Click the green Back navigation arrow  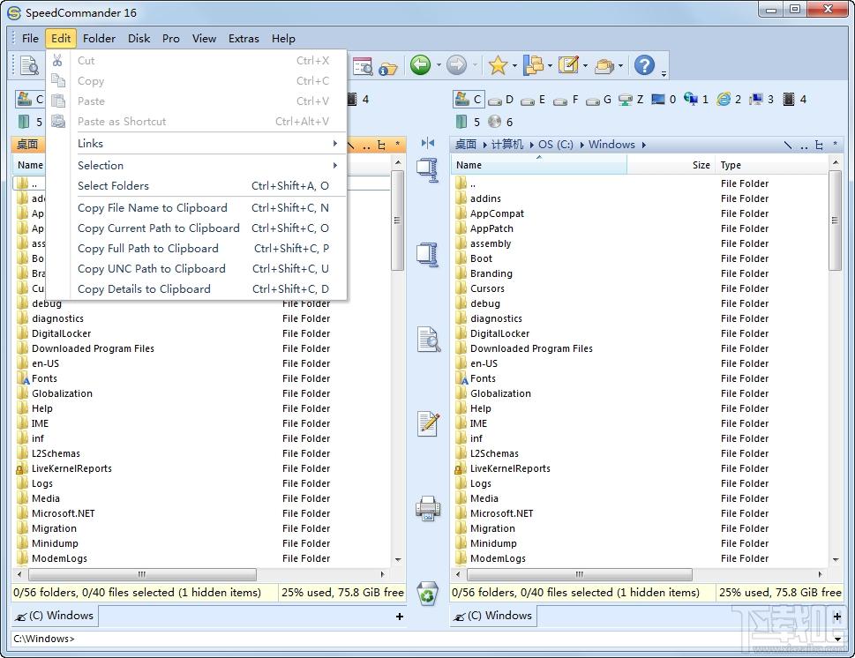tap(421, 65)
